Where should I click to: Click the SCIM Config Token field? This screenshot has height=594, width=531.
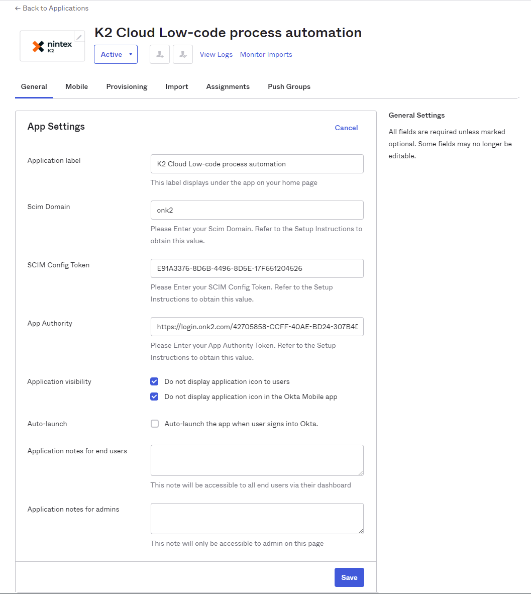257,268
